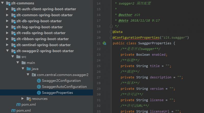Click the Spring bean gutter icon

(x=104, y=43)
